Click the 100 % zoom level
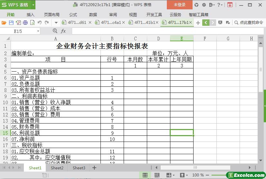 click(x=198, y=175)
